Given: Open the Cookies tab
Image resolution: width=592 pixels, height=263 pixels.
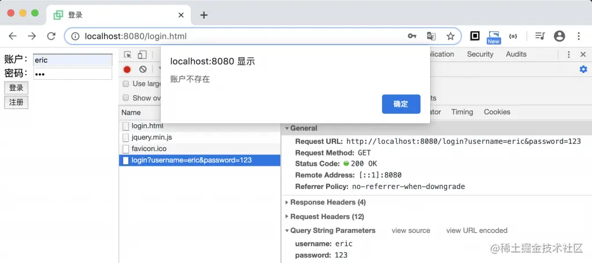Looking at the screenshot, I should click(x=497, y=112).
